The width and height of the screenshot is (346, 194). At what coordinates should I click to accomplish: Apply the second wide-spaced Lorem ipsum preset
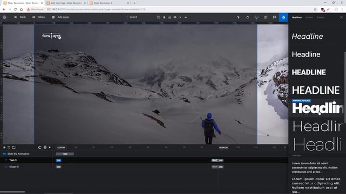point(316,185)
